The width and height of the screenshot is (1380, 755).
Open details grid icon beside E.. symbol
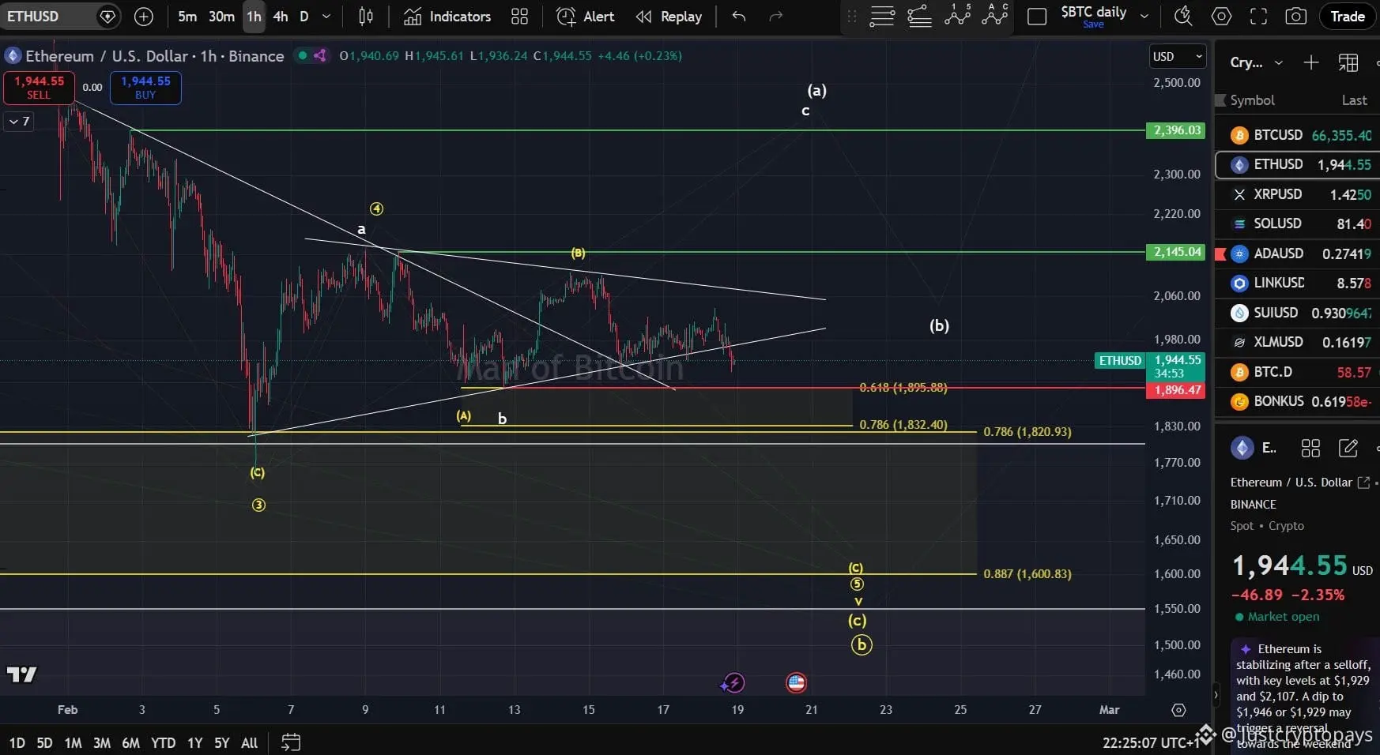pos(1310,449)
